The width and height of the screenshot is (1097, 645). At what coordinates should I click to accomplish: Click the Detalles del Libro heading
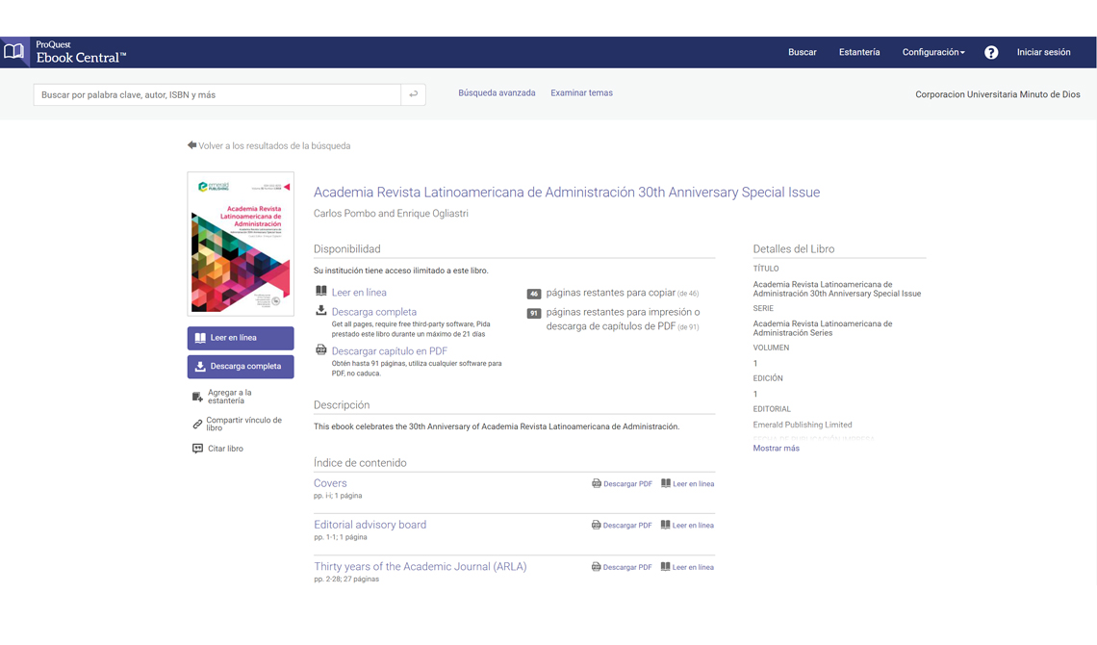(793, 249)
